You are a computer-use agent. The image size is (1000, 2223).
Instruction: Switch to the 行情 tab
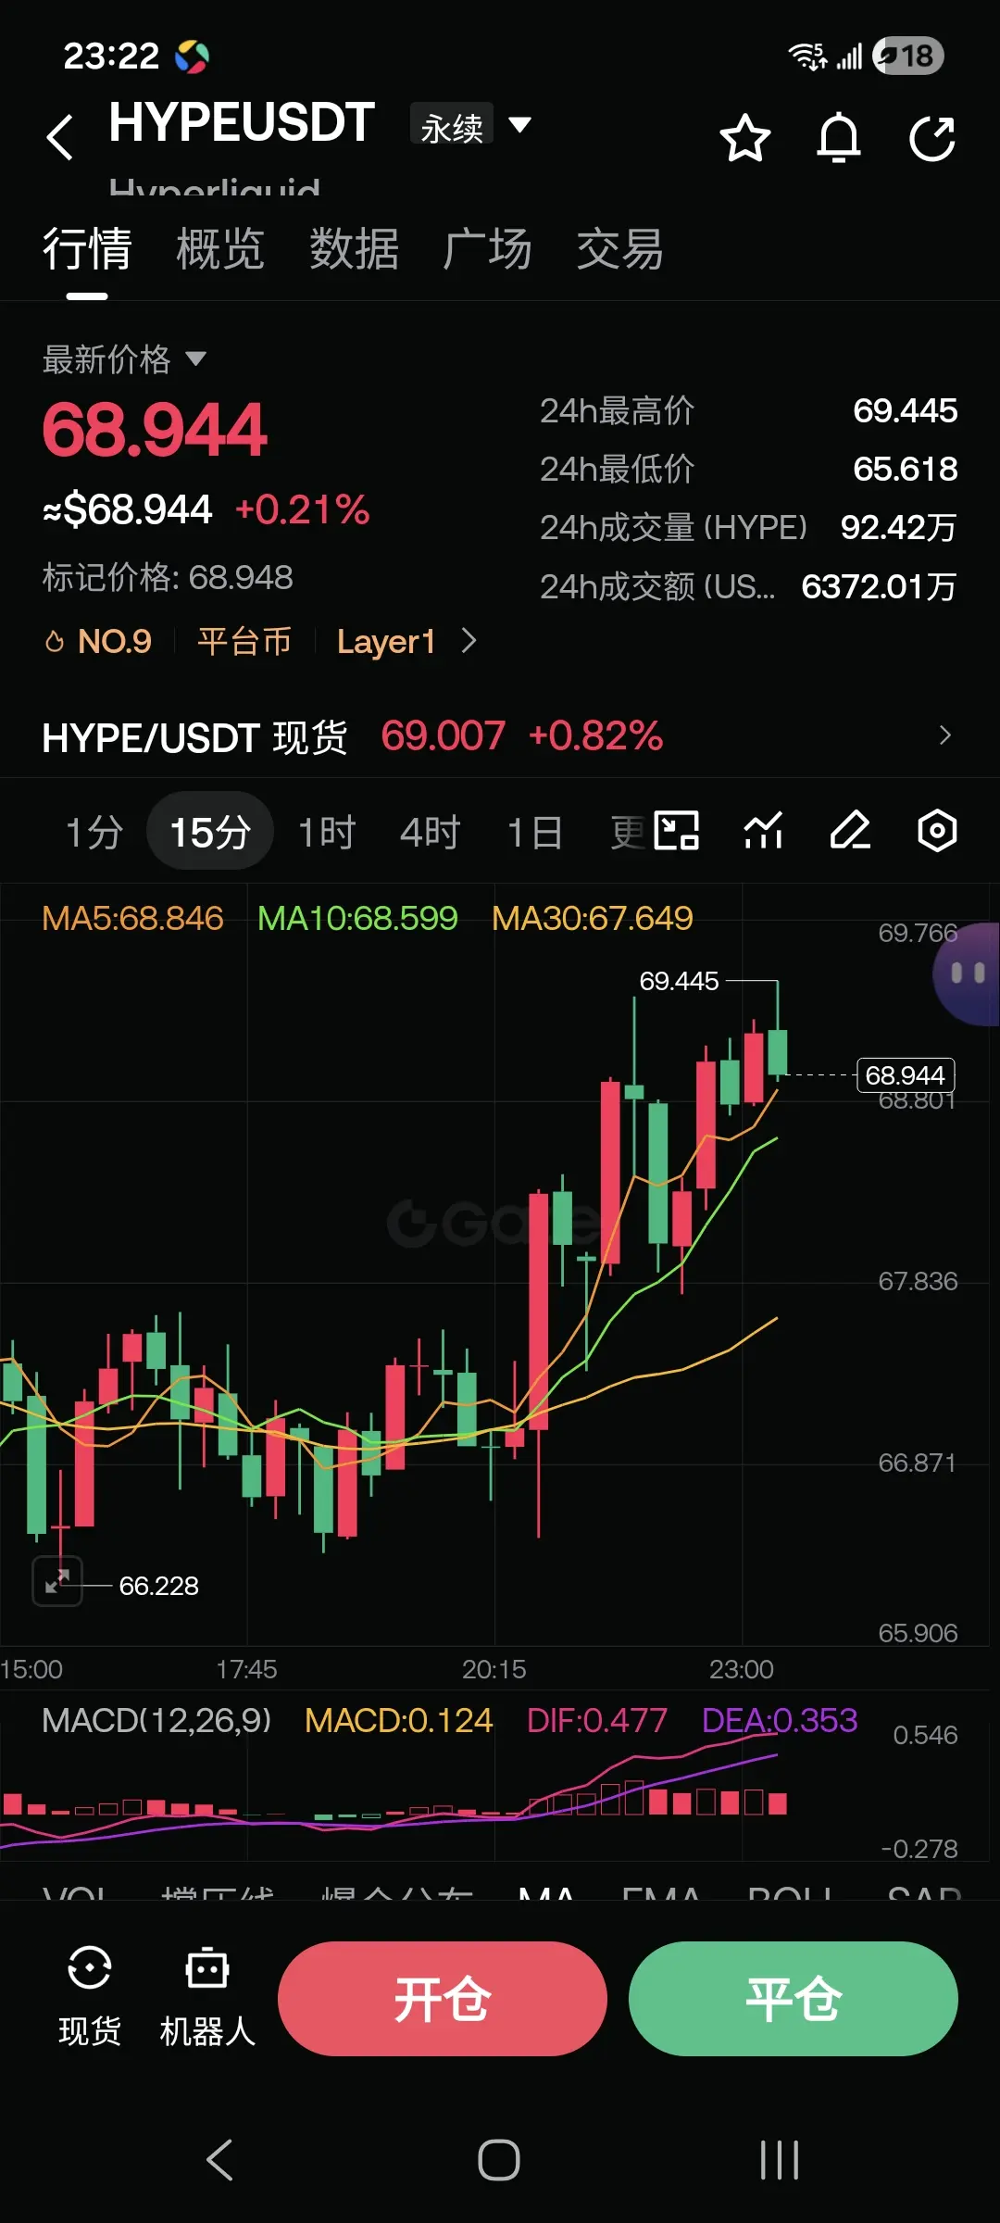coord(87,249)
